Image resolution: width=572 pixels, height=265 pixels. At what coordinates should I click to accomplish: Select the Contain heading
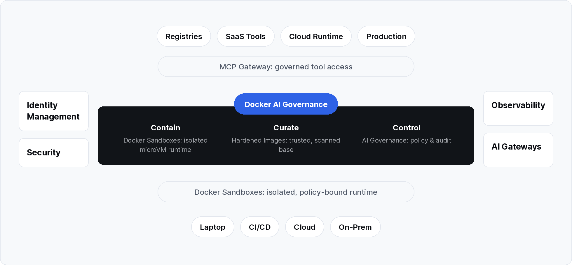click(x=165, y=128)
